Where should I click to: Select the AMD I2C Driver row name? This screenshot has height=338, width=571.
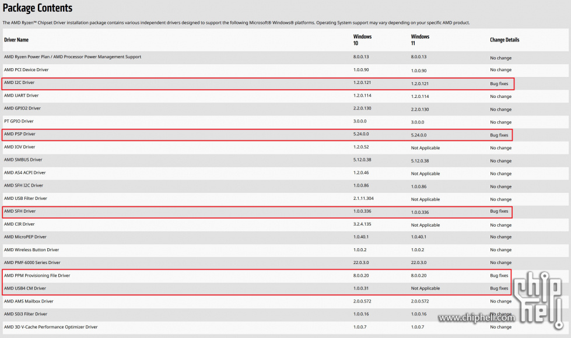click(19, 83)
